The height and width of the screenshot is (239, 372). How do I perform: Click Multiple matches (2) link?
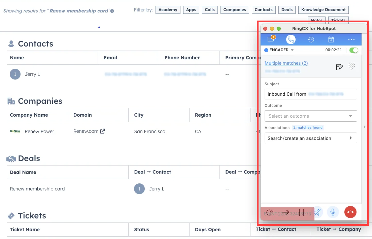click(286, 63)
